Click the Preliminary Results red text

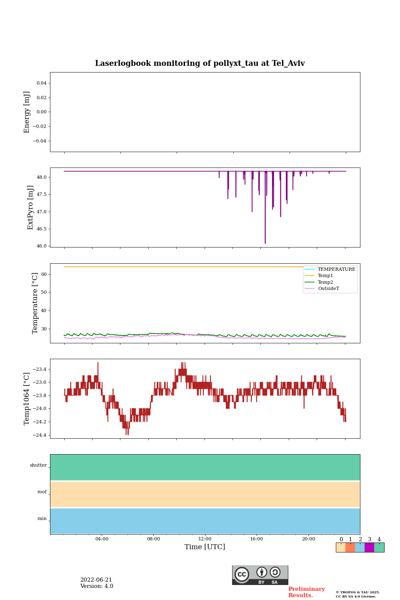pos(307,592)
